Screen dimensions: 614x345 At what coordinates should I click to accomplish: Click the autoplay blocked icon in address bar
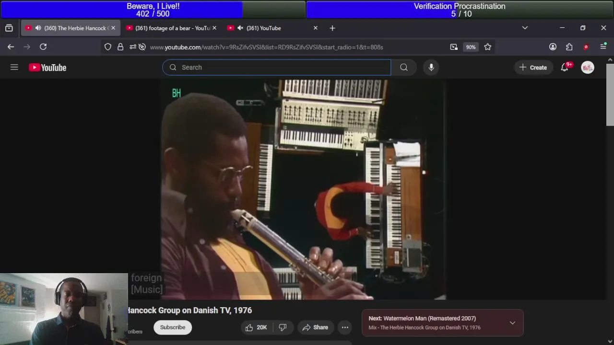(x=142, y=47)
